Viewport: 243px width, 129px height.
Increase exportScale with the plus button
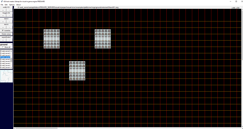(3, 40)
